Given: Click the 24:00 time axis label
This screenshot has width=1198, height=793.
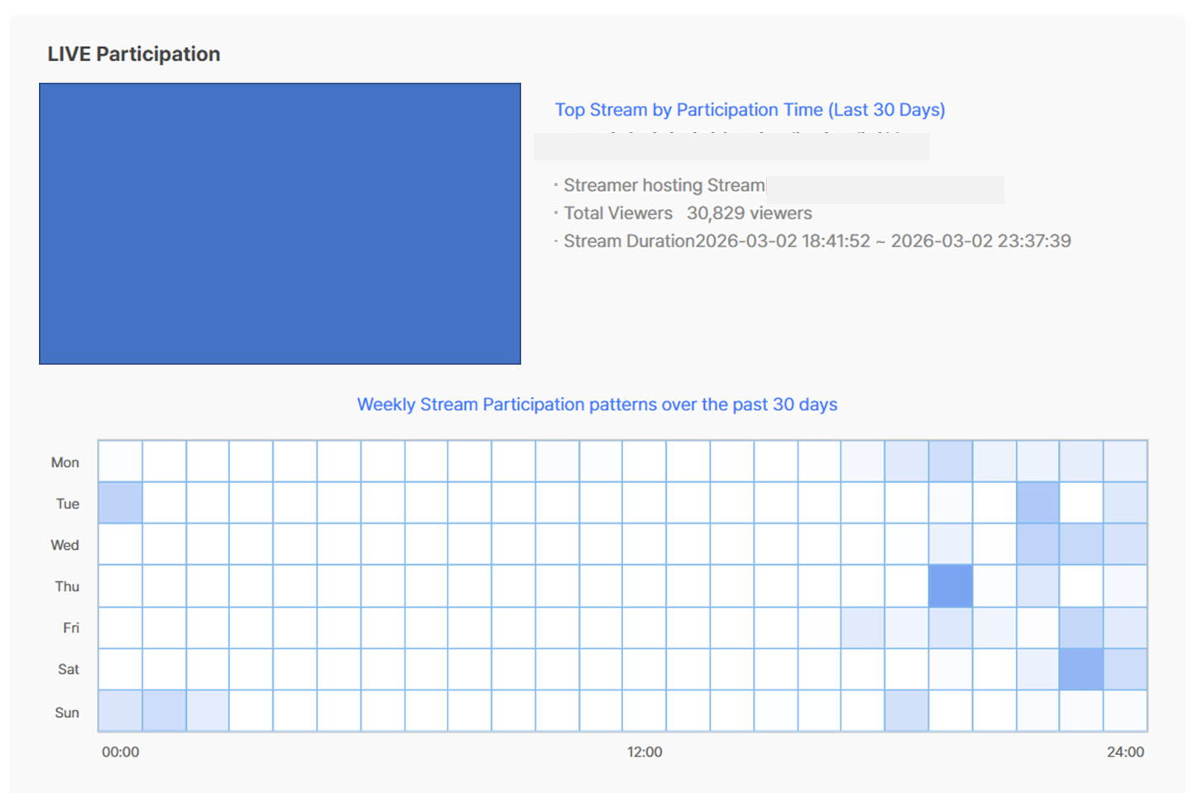Looking at the screenshot, I should click(x=1125, y=752).
